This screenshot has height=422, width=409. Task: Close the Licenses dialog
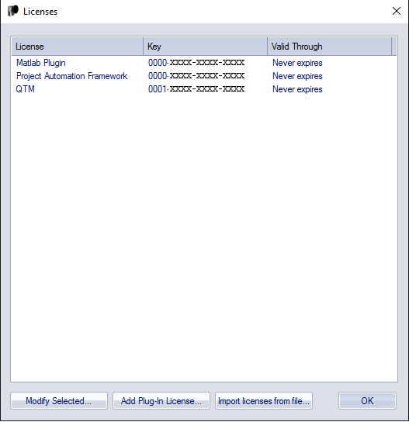point(397,11)
